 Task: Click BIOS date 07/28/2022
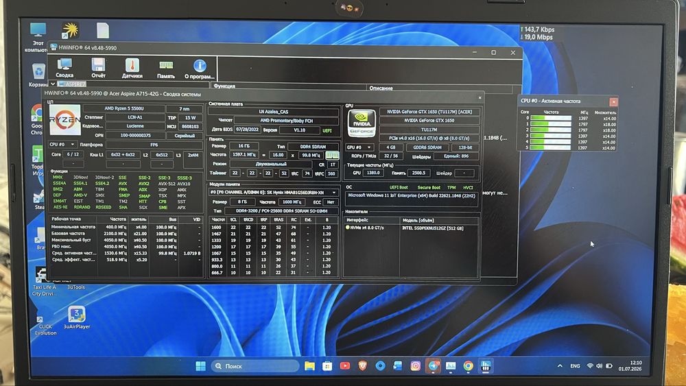point(247,130)
